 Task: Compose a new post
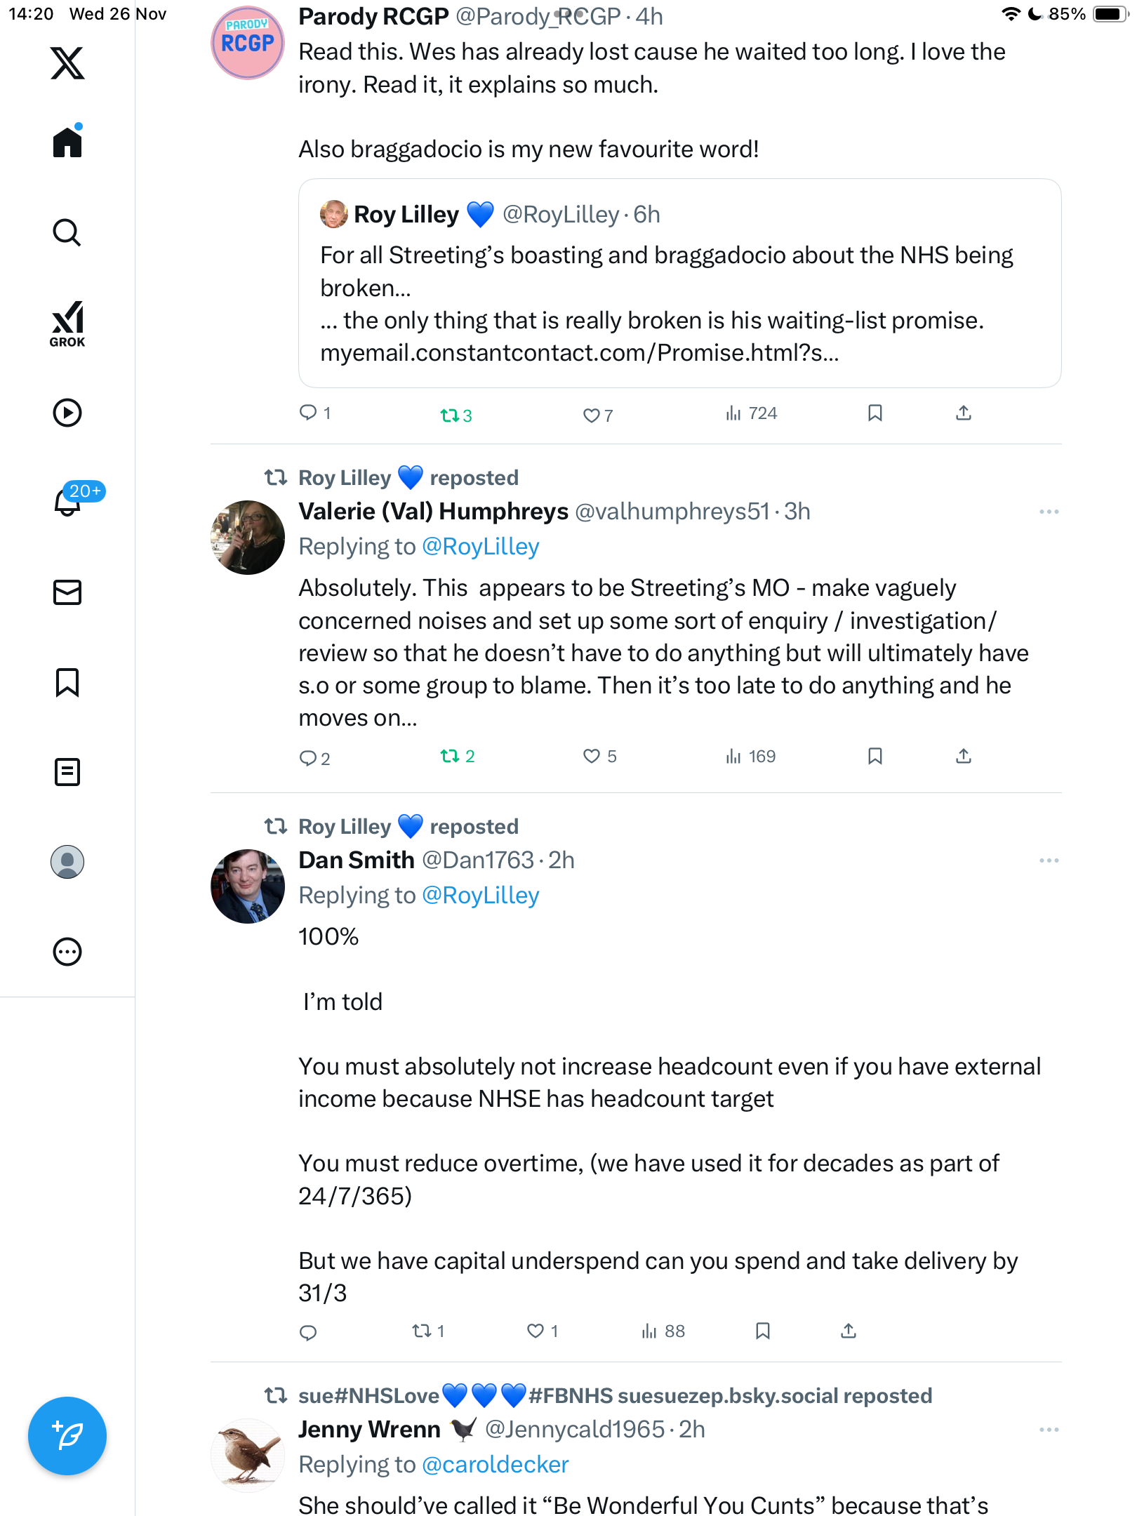(67, 1436)
